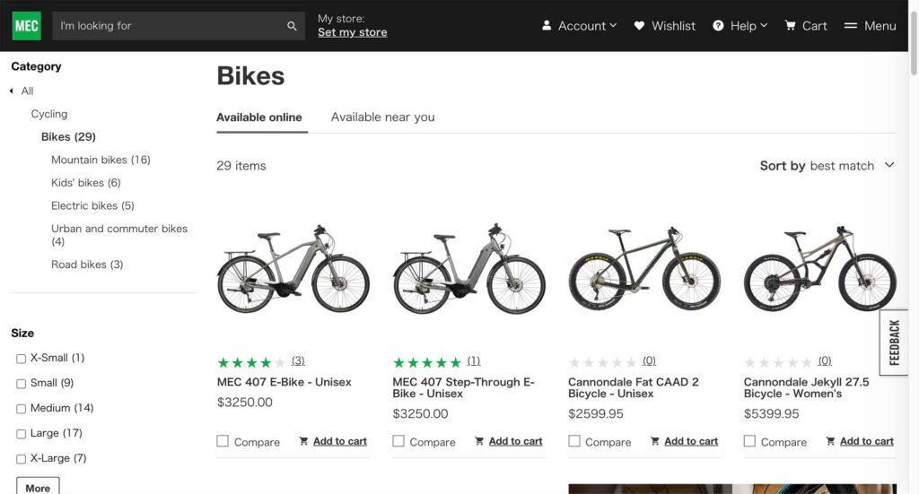919x494 pixels.
Task: Switch to the Available near you tab
Action: point(382,117)
